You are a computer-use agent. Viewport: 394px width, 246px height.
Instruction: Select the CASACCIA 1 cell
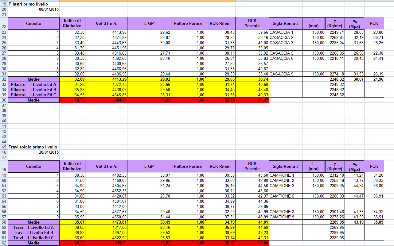(286, 32)
